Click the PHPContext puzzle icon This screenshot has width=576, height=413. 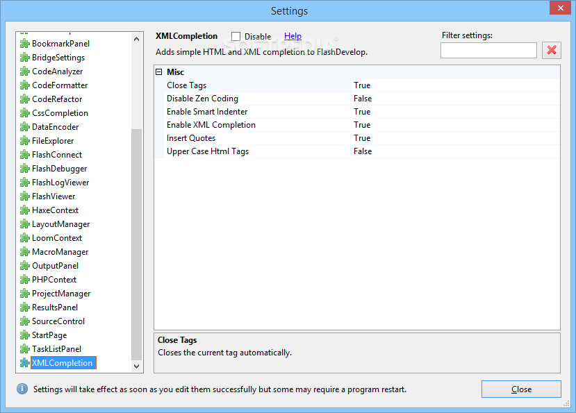click(x=24, y=280)
